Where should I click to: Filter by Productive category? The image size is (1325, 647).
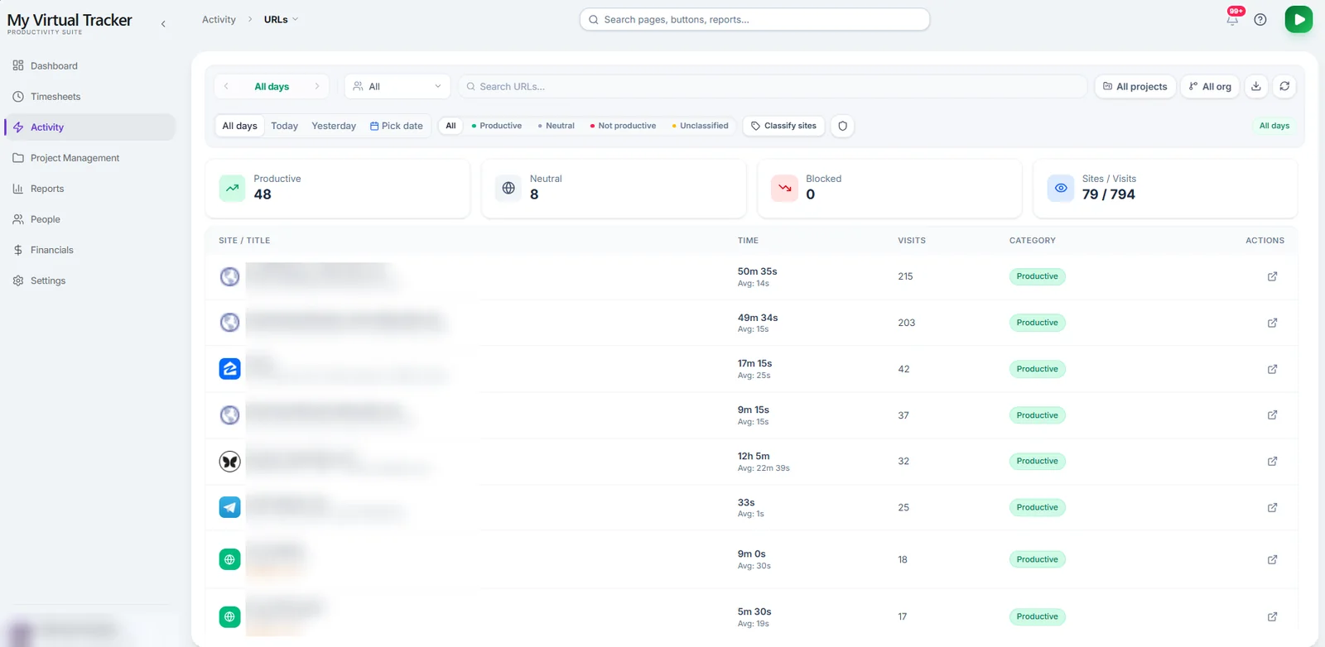point(497,126)
